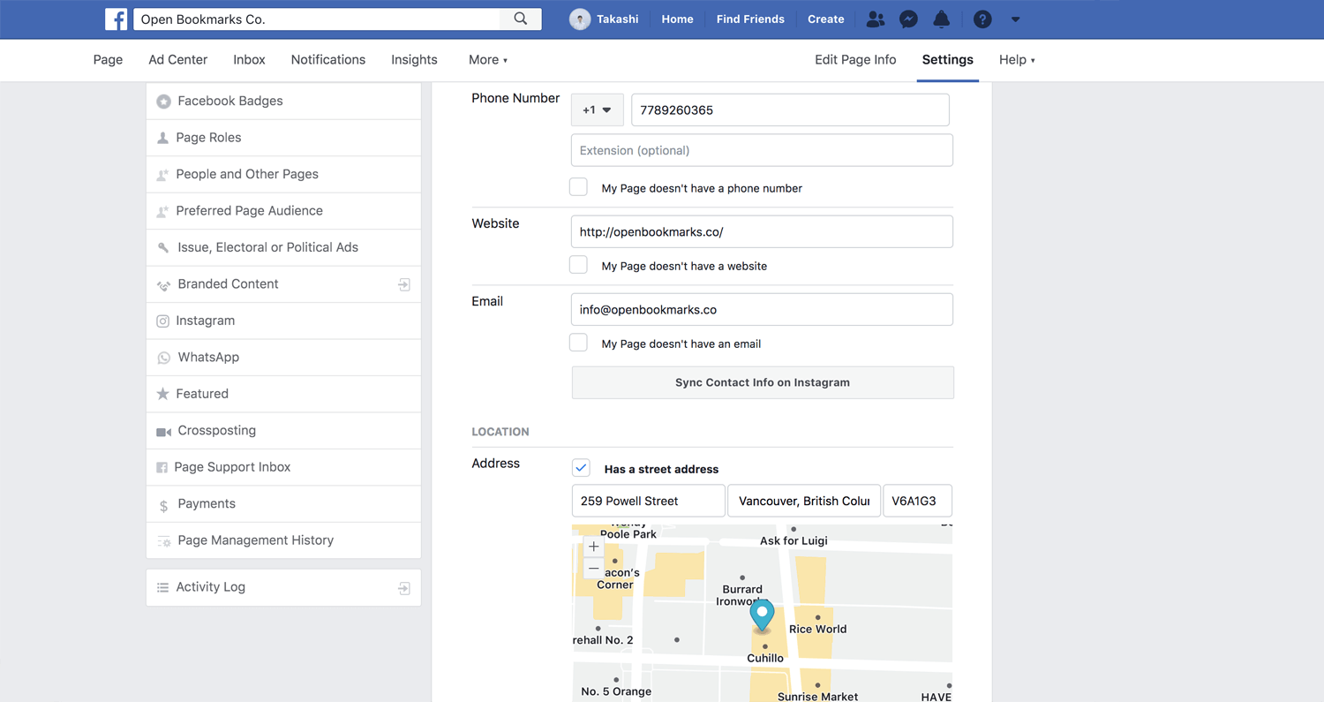Click the phone number input field
This screenshot has height=702, width=1324.
tap(791, 110)
